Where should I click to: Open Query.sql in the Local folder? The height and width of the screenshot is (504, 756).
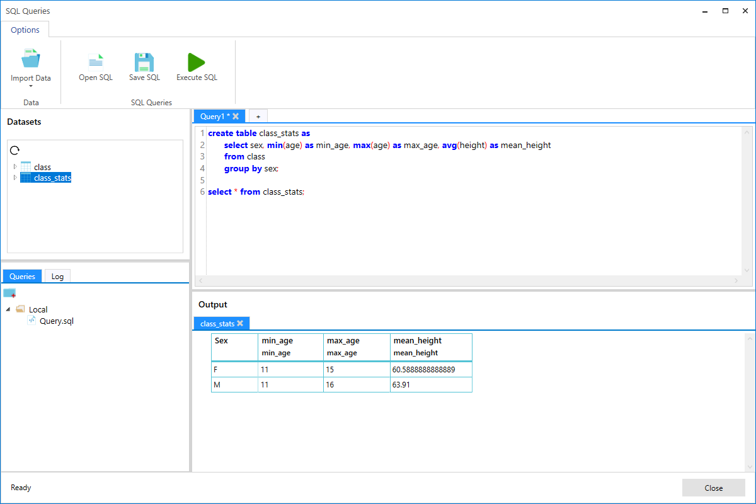[56, 321]
